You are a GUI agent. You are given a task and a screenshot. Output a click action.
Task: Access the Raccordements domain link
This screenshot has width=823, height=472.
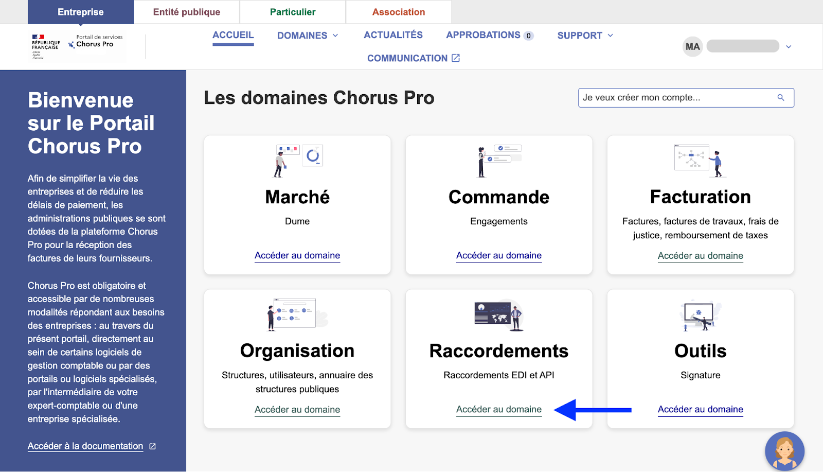pos(499,409)
